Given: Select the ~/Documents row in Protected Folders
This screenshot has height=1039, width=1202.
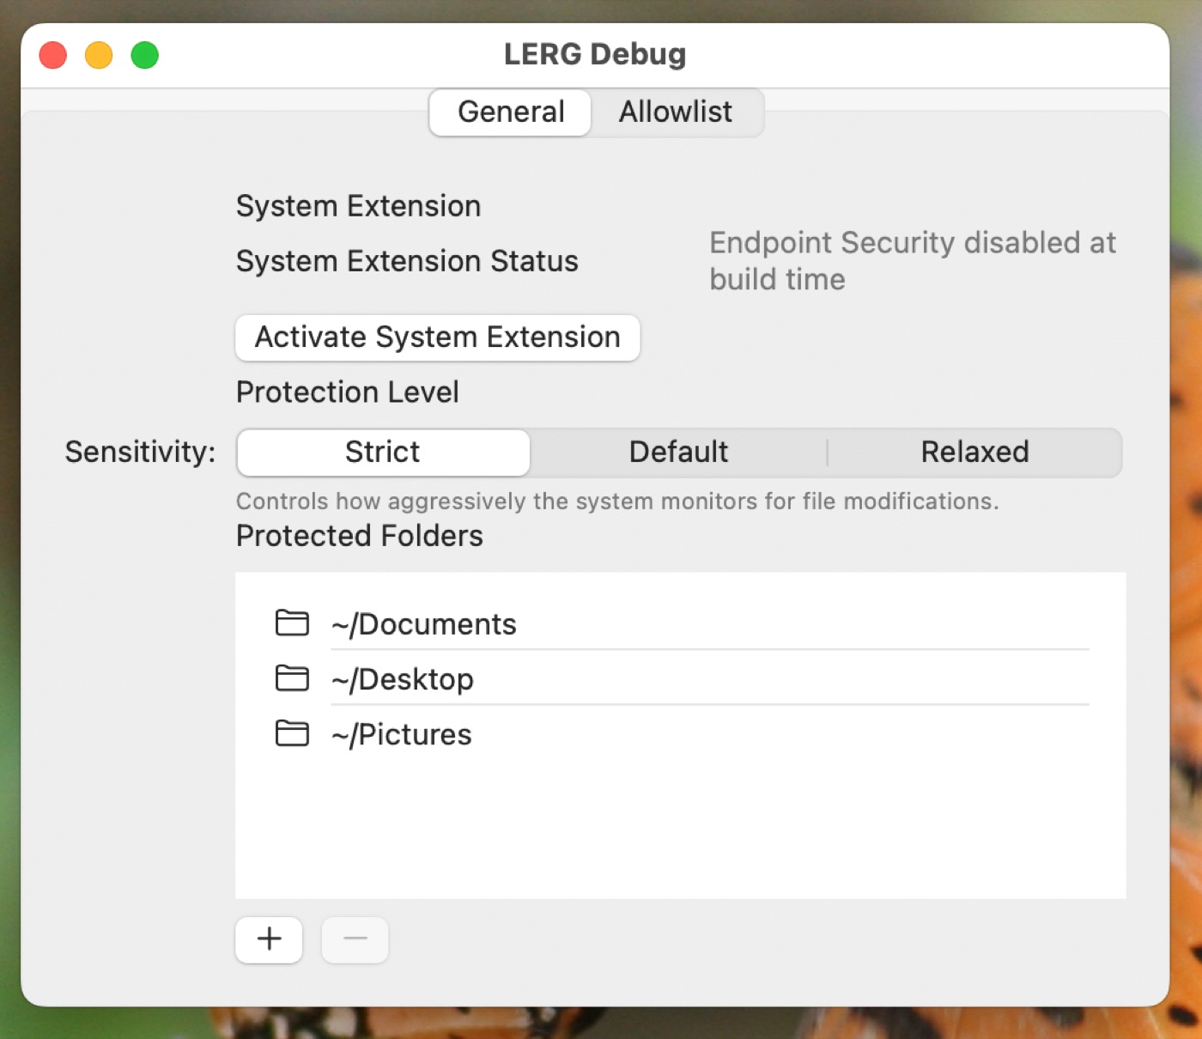Looking at the screenshot, I should [x=601, y=624].
